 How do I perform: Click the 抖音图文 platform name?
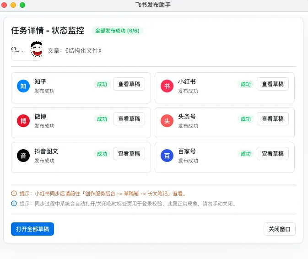point(46,151)
